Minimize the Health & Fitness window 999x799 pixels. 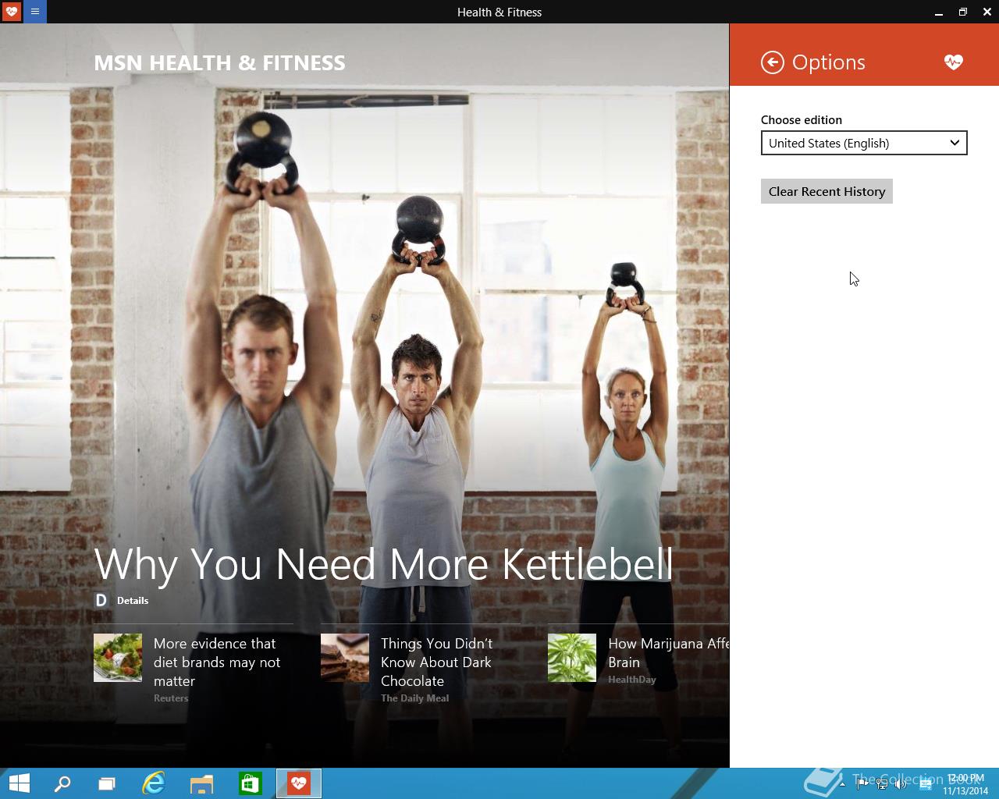(x=937, y=12)
